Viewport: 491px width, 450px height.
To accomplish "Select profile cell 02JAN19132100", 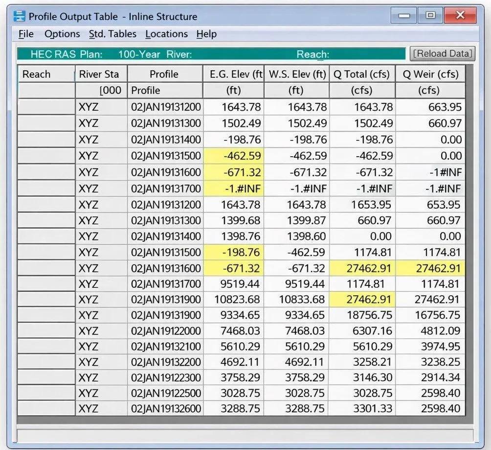I will (x=165, y=347).
